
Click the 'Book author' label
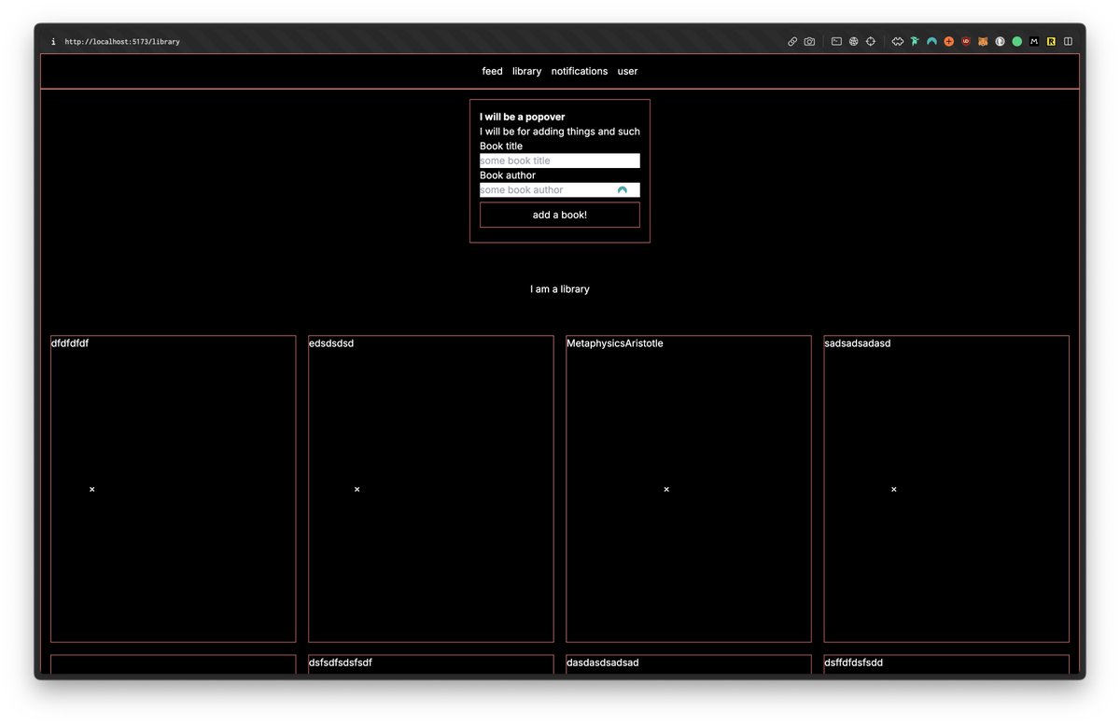tap(508, 174)
